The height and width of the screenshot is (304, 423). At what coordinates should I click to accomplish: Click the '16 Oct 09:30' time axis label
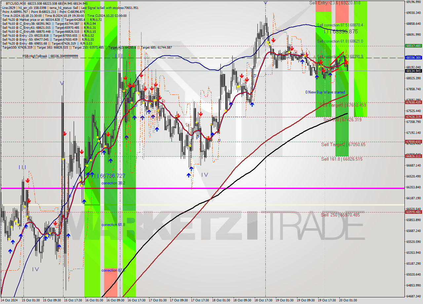click(115, 300)
